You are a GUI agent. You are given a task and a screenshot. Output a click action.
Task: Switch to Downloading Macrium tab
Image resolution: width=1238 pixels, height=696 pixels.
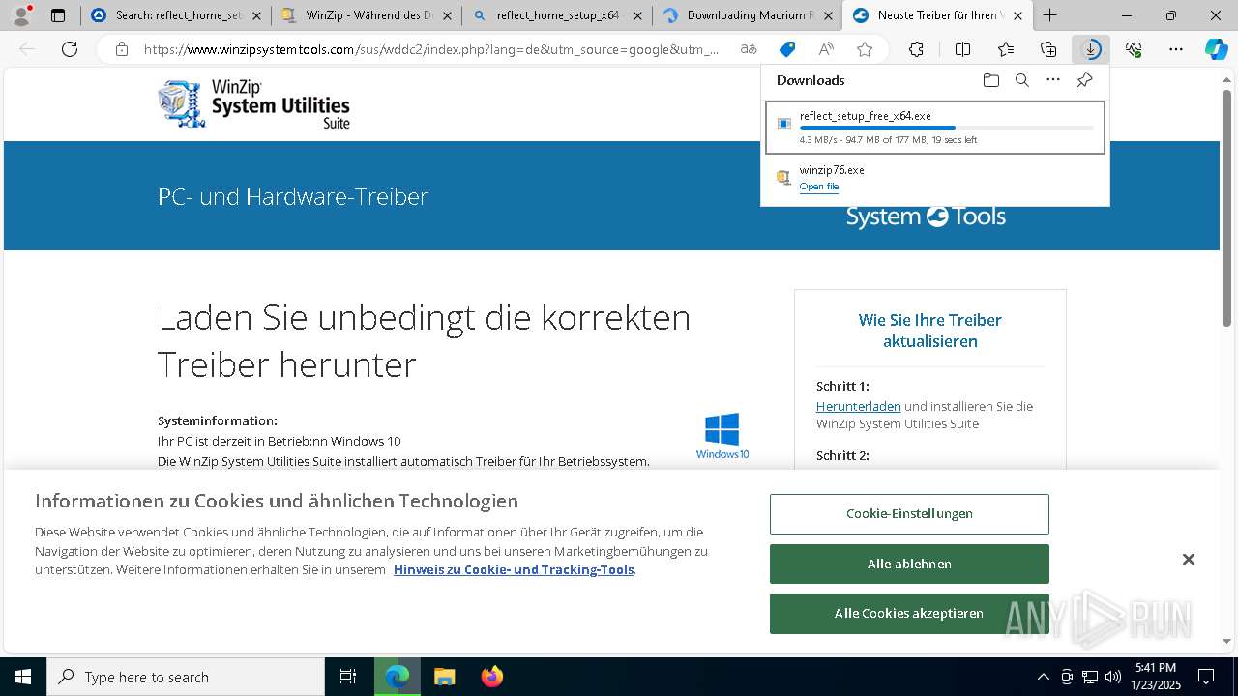point(747,15)
